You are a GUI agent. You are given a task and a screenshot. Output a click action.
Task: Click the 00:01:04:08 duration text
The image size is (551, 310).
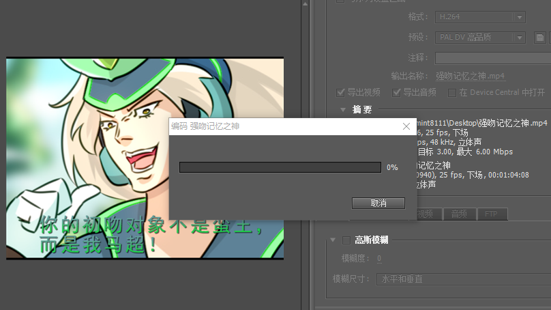(x=508, y=175)
